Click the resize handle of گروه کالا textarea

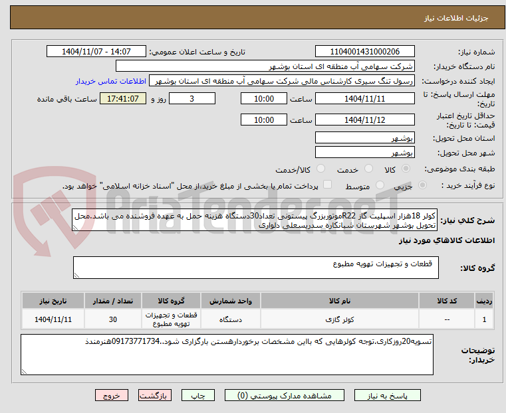76,276
